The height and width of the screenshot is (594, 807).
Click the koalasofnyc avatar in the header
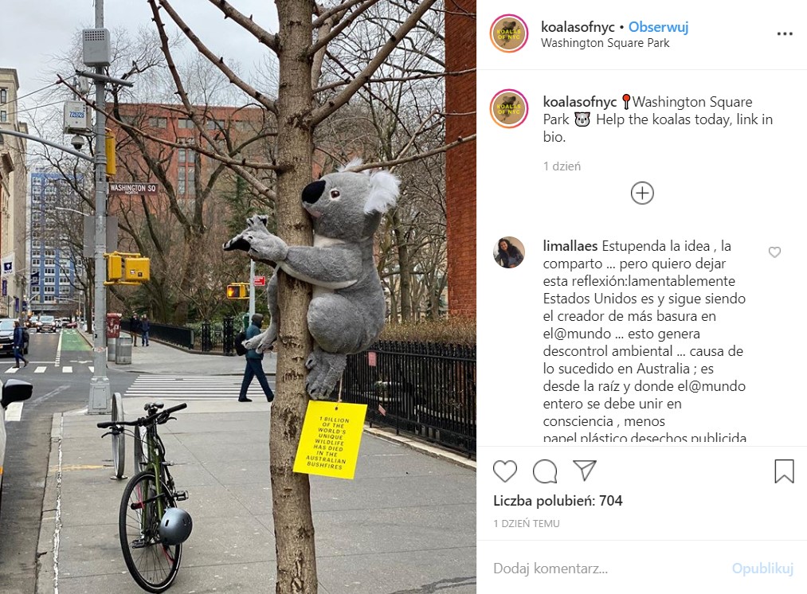pos(508,34)
